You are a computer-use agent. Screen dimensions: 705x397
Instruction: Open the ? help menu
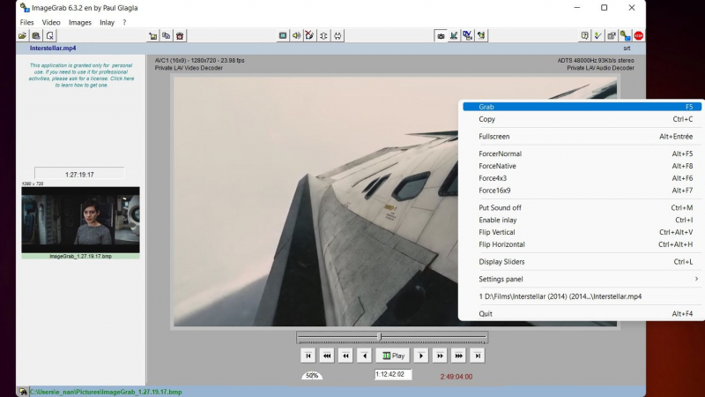point(124,23)
